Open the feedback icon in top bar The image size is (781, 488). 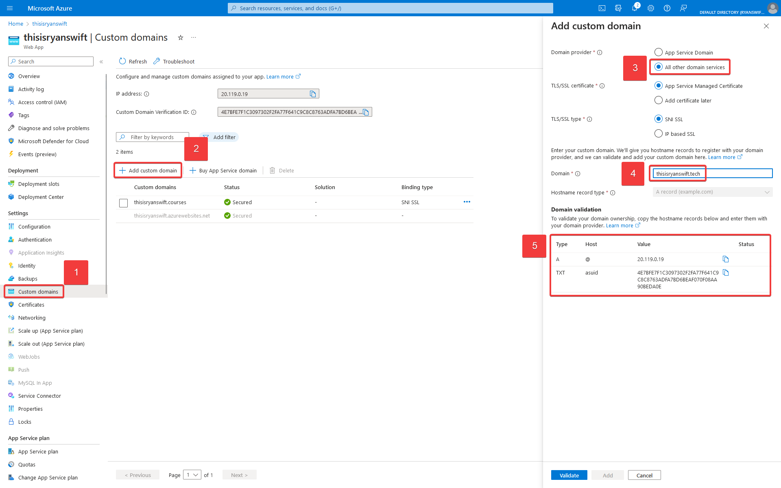pos(683,8)
